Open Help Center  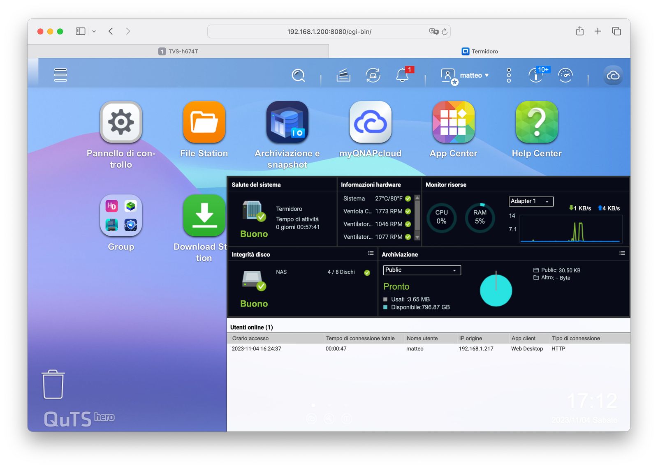point(537,122)
